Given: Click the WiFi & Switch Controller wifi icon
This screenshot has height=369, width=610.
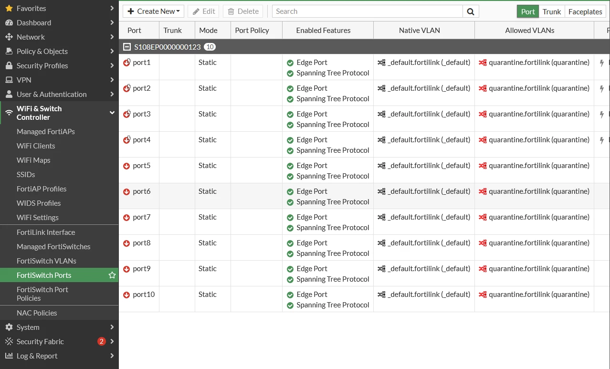Looking at the screenshot, I should tap(9, 113).
